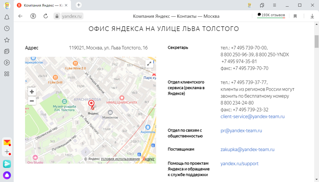Open a new tab with plus button
The image size is (319, 182).
coord(78,5)
